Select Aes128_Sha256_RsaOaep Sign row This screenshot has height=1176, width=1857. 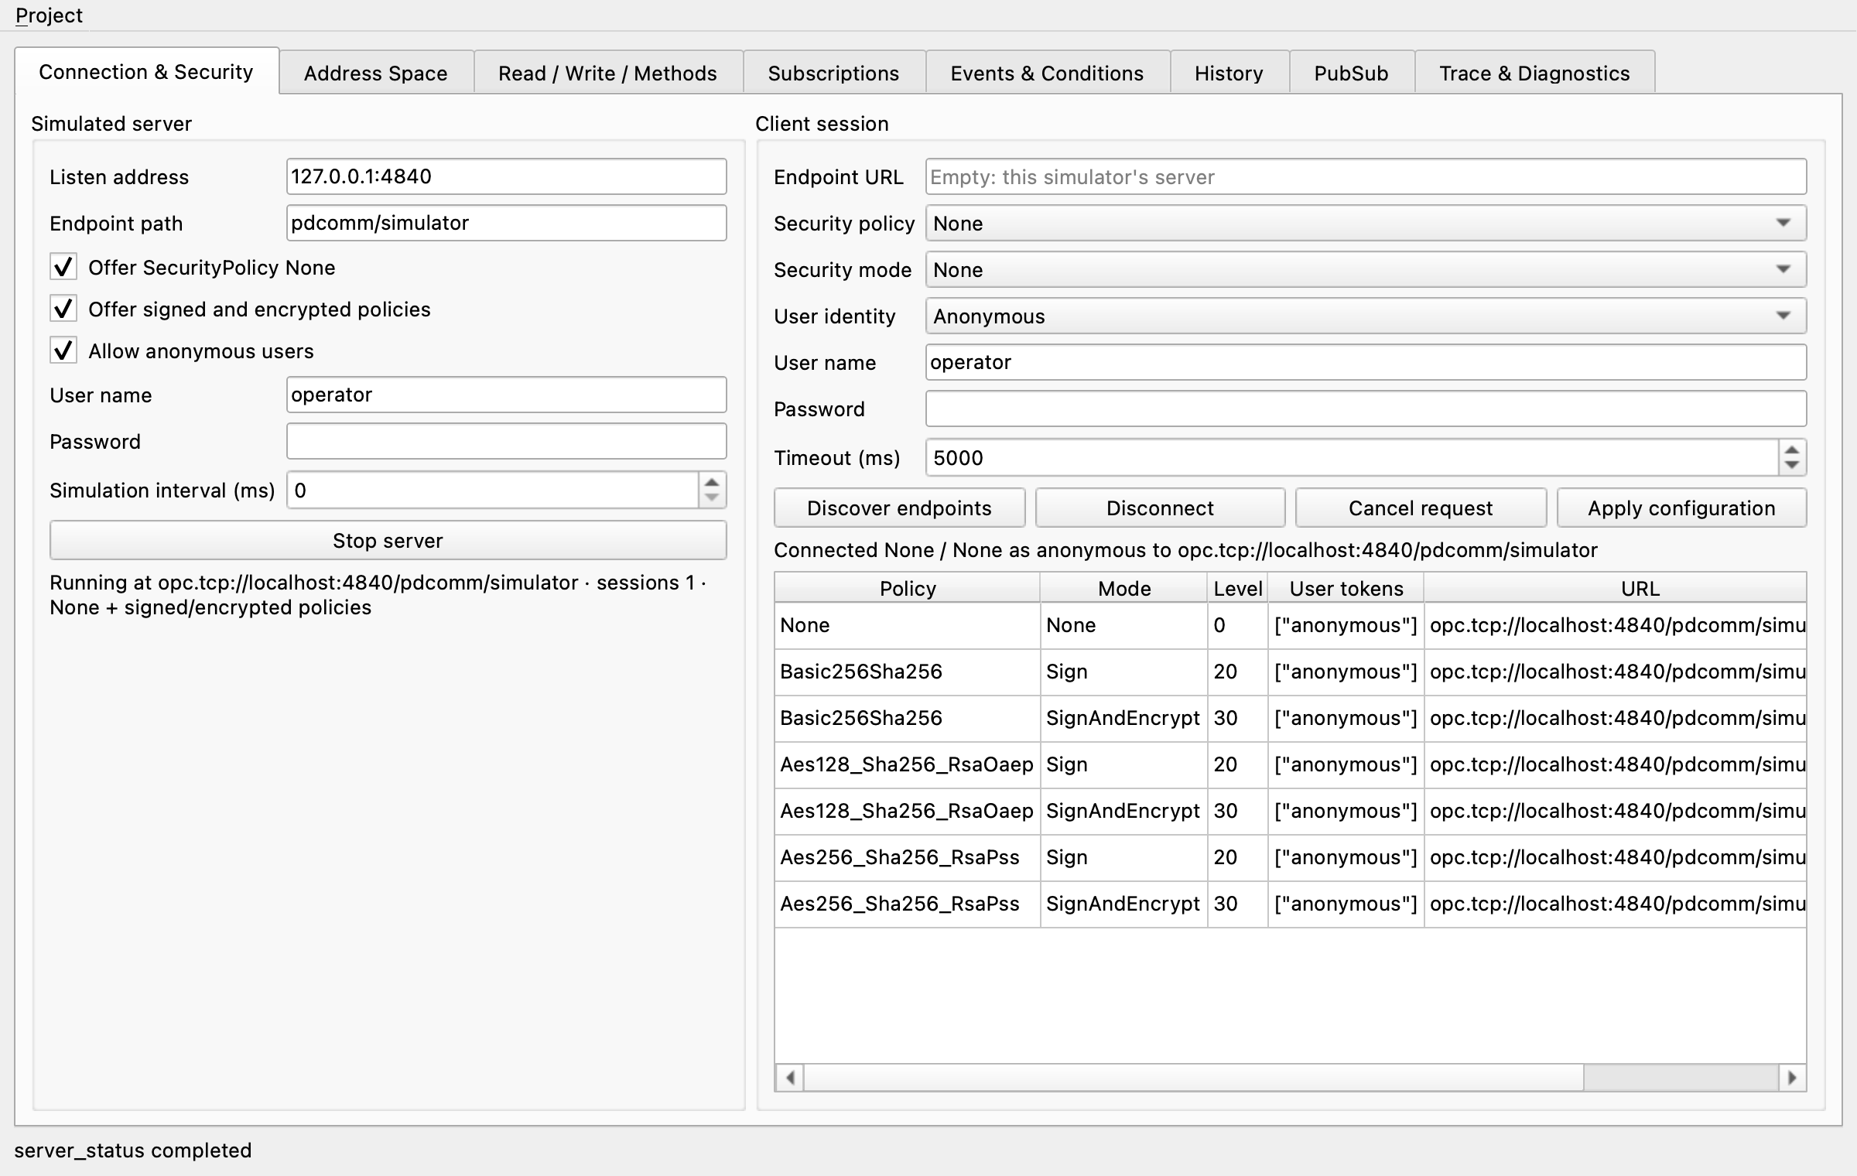tap(1290, 764)
